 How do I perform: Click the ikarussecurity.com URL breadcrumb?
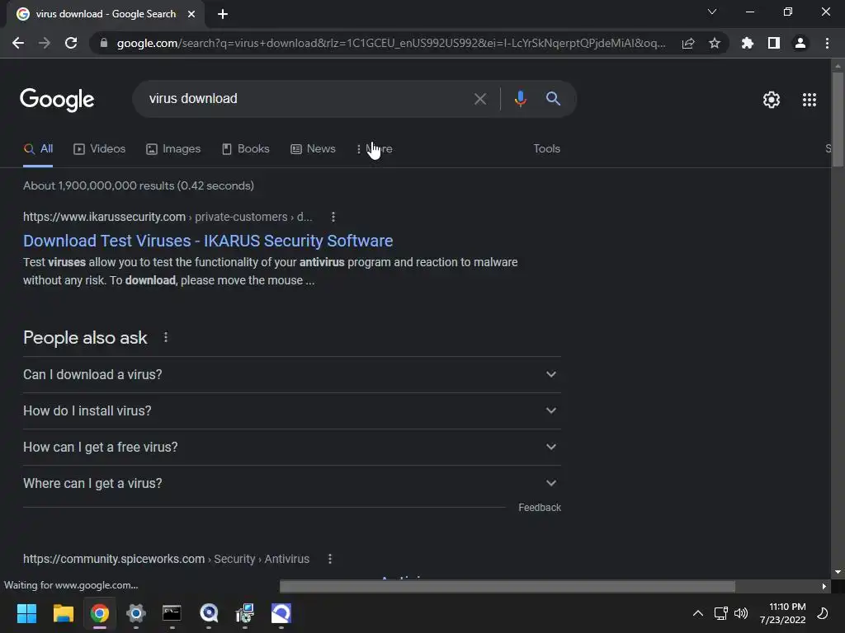point(168,217)
